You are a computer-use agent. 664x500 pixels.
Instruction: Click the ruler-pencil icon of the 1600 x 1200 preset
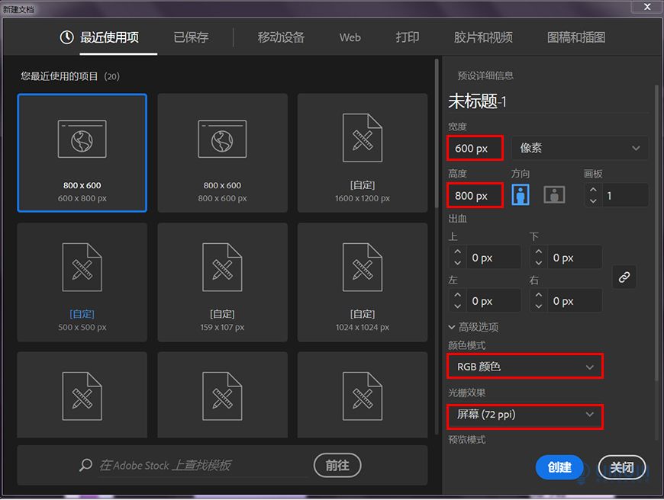click(363, 138)
